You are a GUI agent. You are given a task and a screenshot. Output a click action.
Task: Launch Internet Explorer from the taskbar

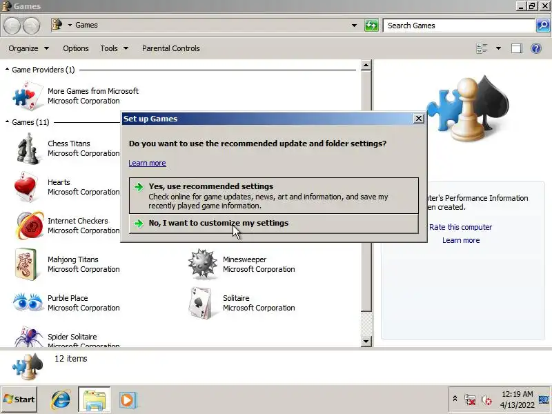pyautogui.click(x=61, y=400)
